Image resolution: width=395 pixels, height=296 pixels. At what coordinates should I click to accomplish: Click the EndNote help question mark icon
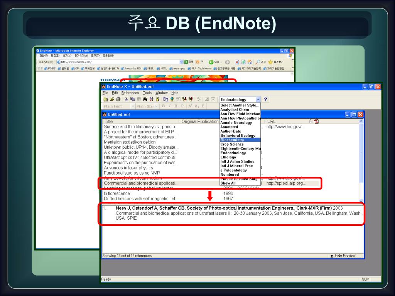[x=265, y=99]
